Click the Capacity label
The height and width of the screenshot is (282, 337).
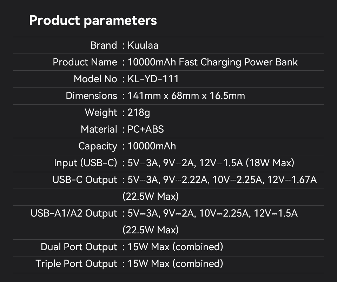pyautogui.click(x=98, y=146)
